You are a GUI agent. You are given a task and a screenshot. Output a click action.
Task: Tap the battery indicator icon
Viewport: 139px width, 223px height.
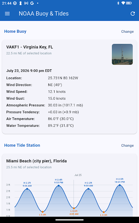point(129,3)
